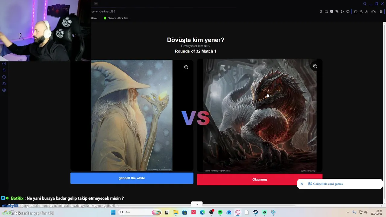Vote for gandalf the white

(x=132, y=178)
